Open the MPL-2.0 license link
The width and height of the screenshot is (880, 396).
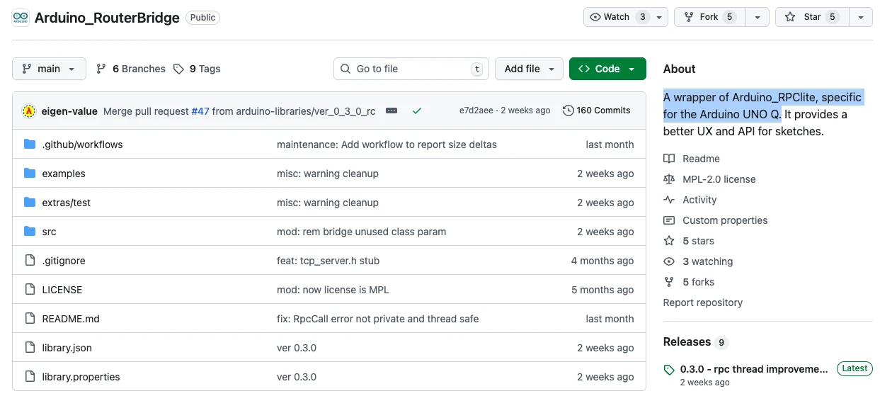(719, 179)
